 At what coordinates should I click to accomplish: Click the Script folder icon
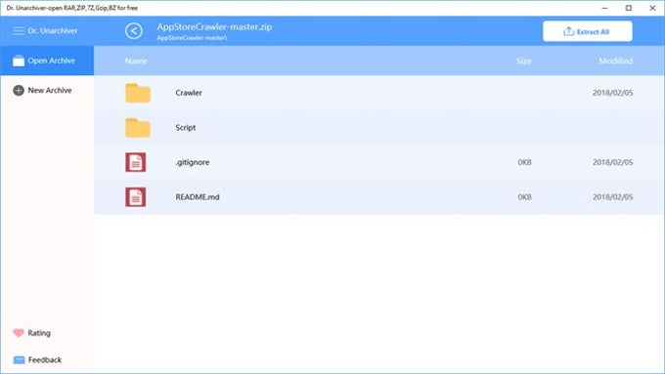pyautogui.click(x=138, y=128)
